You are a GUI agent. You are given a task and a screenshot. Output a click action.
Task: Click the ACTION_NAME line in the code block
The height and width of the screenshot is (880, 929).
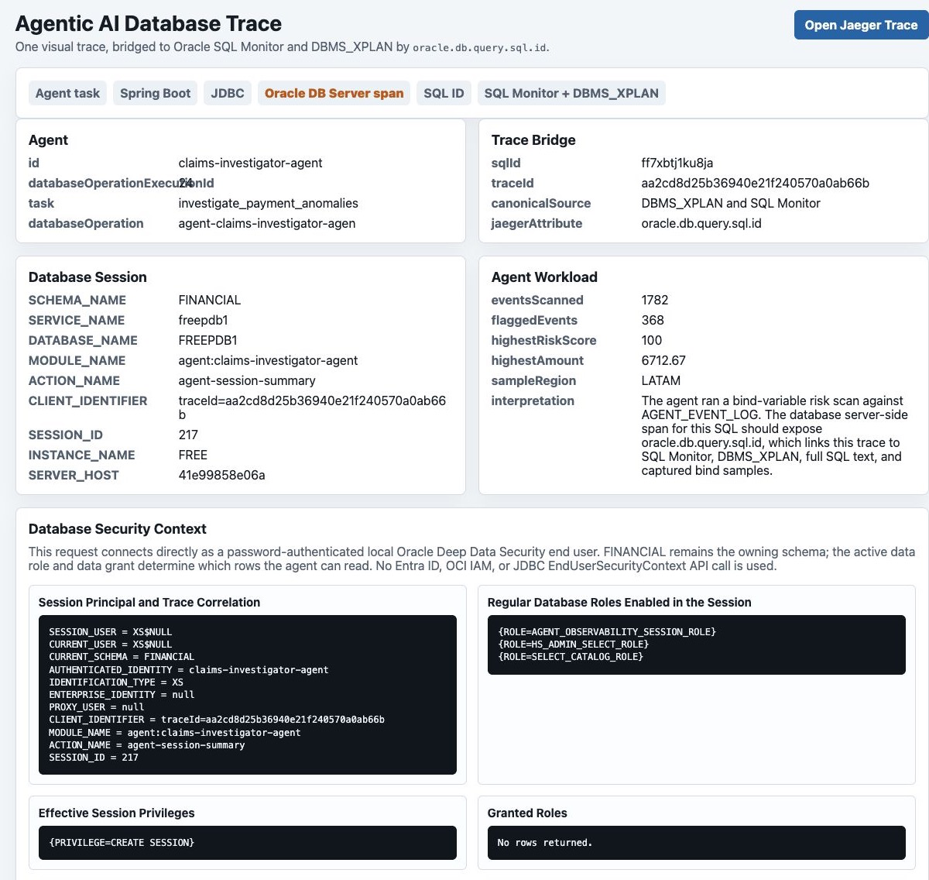147,745
